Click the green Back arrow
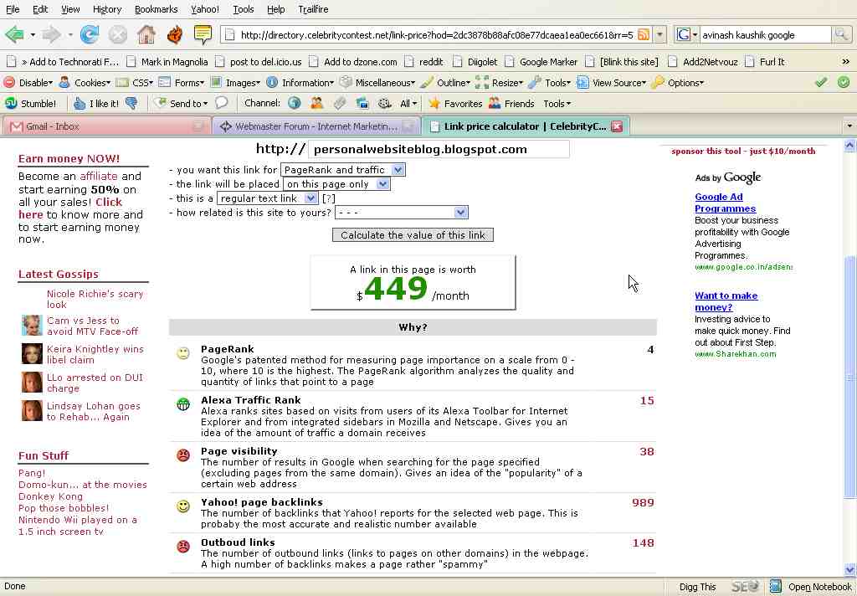The width and height of the screenshot is (857, 596). click(x=14, y=34)
